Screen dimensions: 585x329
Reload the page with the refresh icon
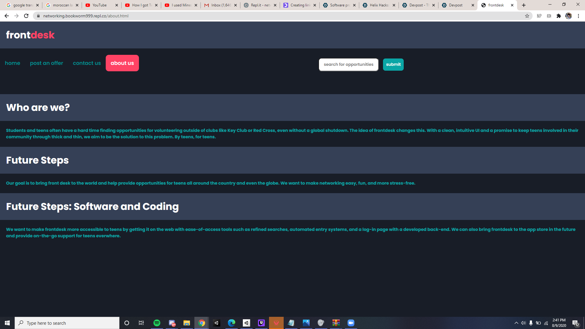click(26, 16)
